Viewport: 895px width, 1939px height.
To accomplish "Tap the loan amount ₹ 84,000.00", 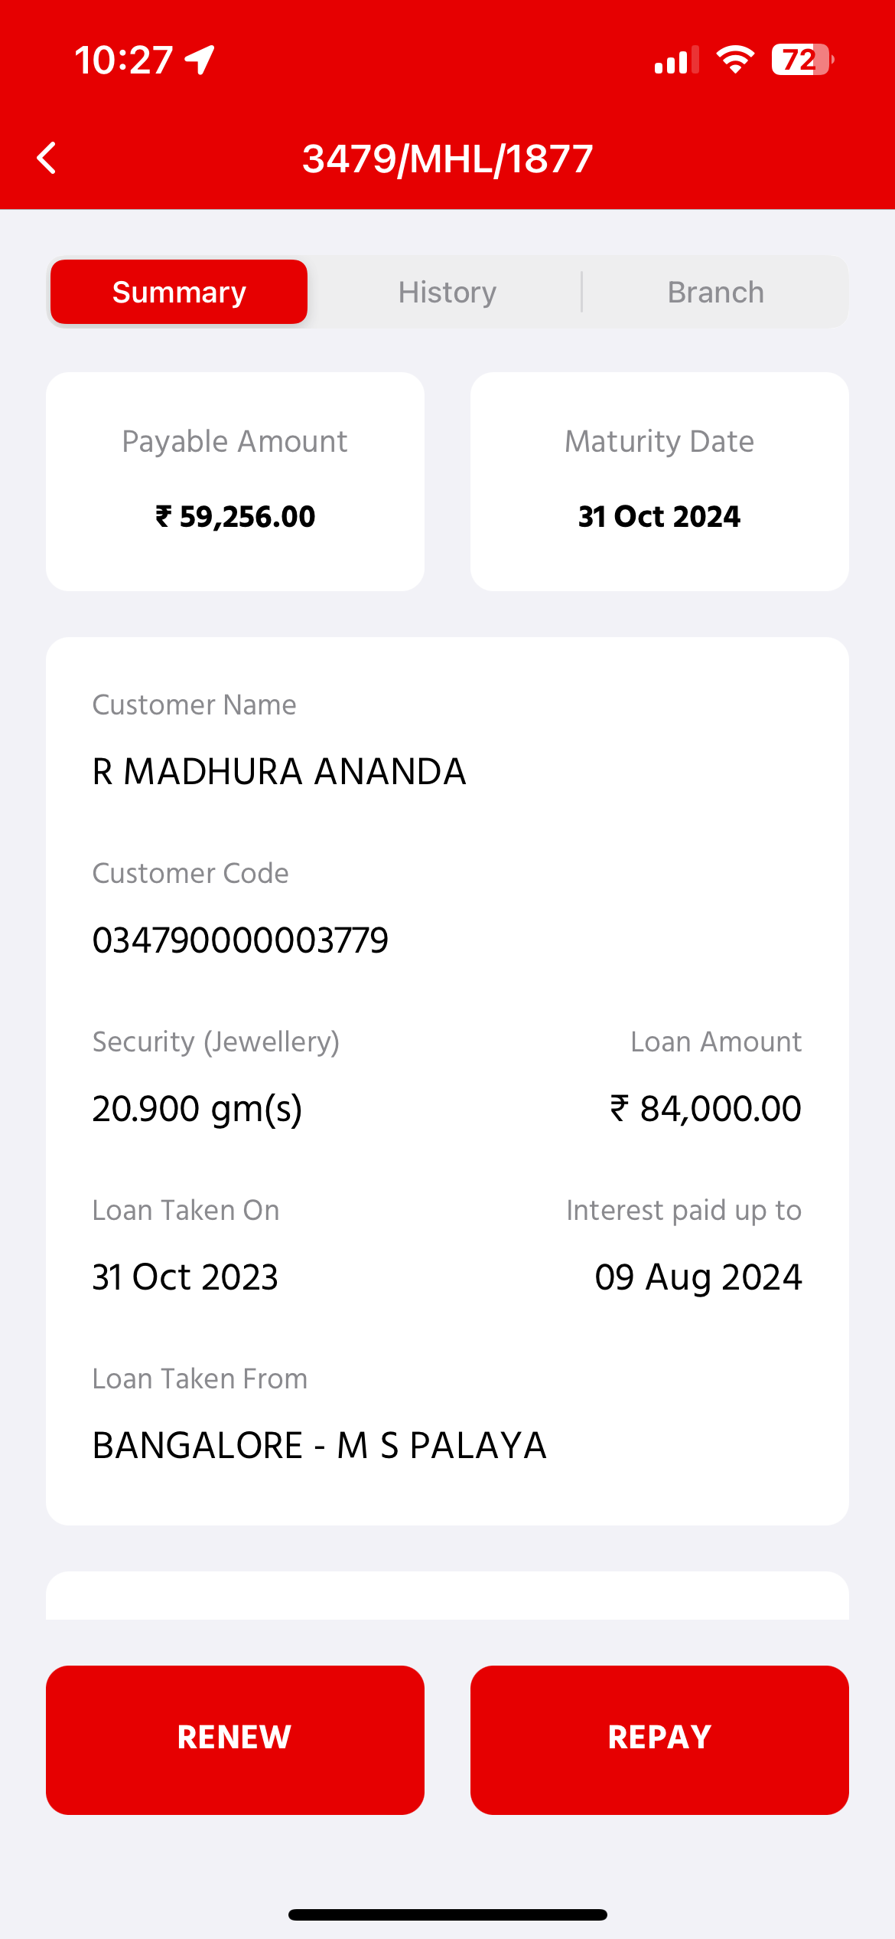I will tap(705, 1108).
